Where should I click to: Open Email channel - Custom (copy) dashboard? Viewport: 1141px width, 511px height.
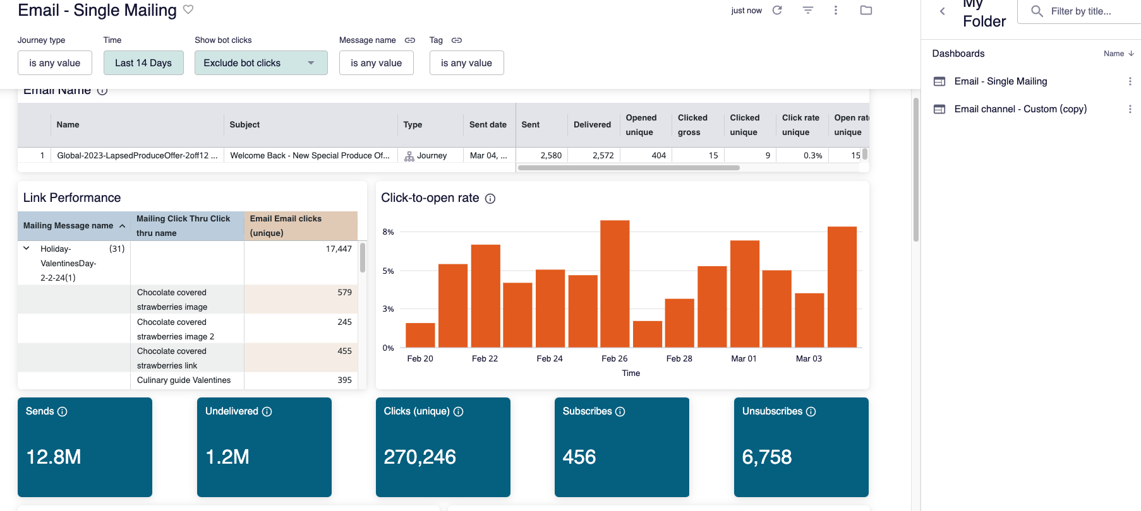pos(1020,109)
